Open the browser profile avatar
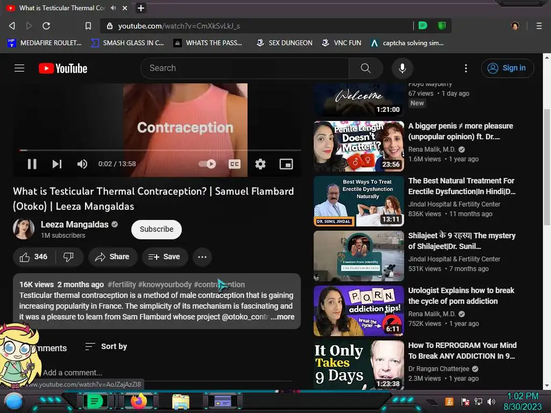 coord(515,26)
